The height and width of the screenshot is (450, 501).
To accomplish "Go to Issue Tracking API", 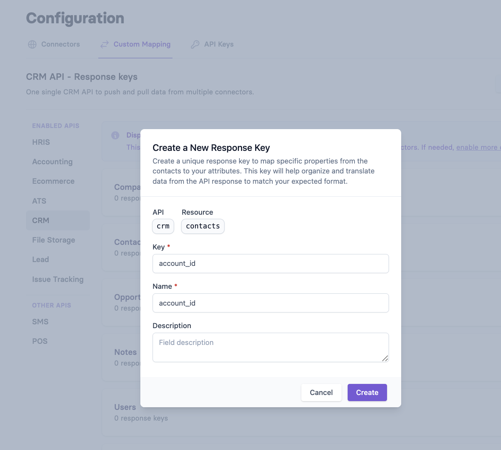I will [x=58, y=279].
